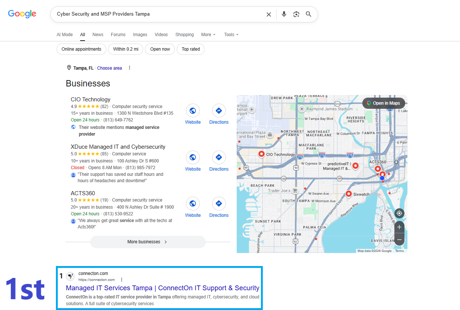Open Google Lens image search icon

coord(296,14)
